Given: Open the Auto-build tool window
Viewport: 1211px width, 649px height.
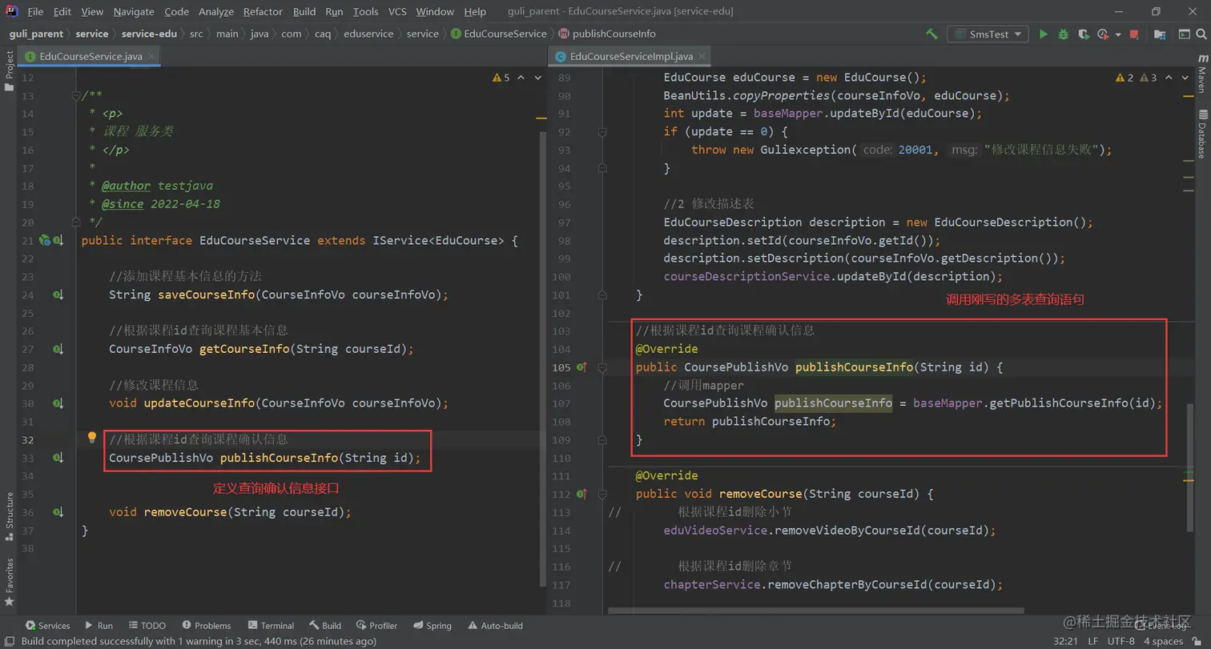Looking at the screenshot, I should coord(496,625).
